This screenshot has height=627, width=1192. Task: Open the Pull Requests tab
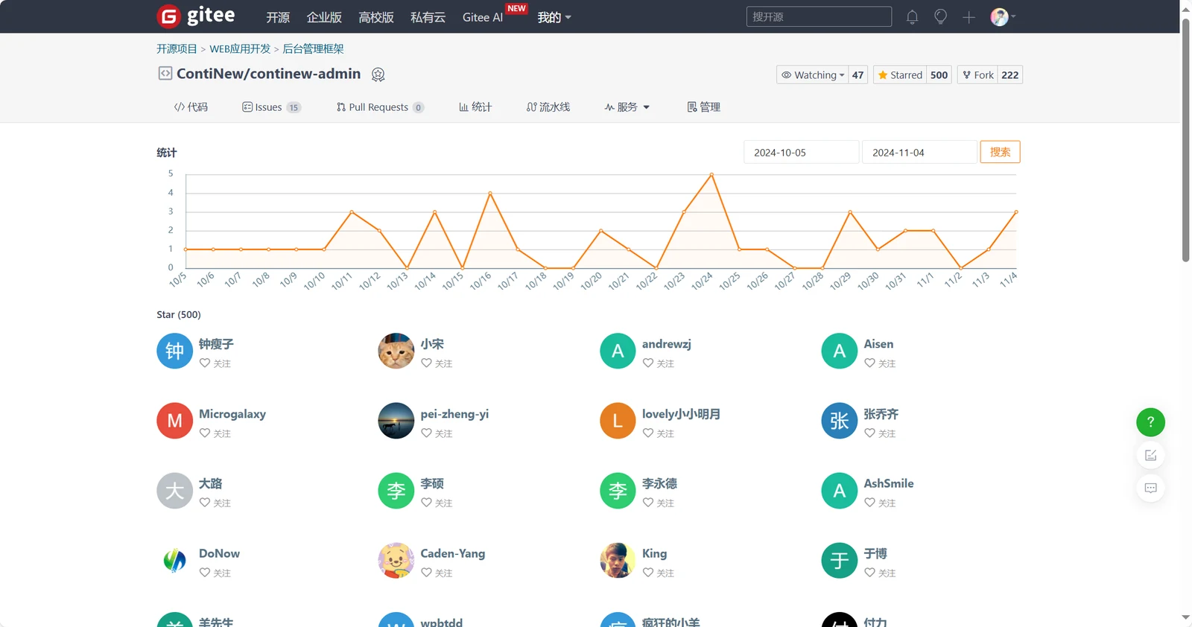pyautogui.click(x=380, y=107)
